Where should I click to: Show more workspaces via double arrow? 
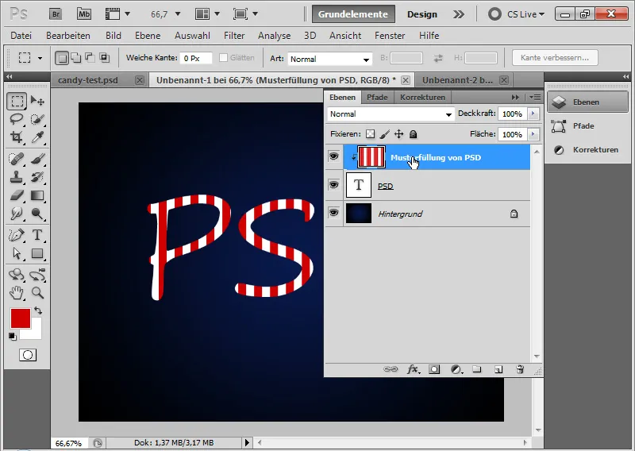click(459, 14)
